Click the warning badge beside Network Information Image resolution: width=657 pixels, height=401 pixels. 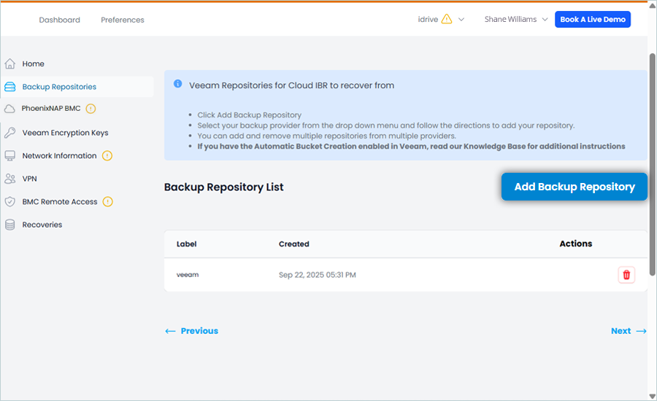107,156
